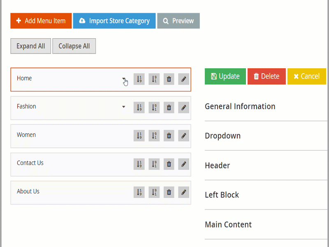Edit the Women item with pencil icon
This screenshot has width=329, height=247.
point(184,135)
